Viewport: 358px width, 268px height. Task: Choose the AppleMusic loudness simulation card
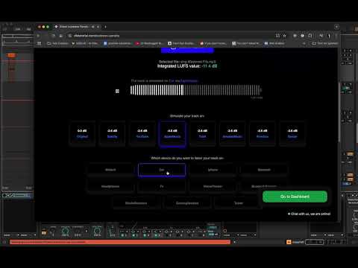tap(172, 134)
